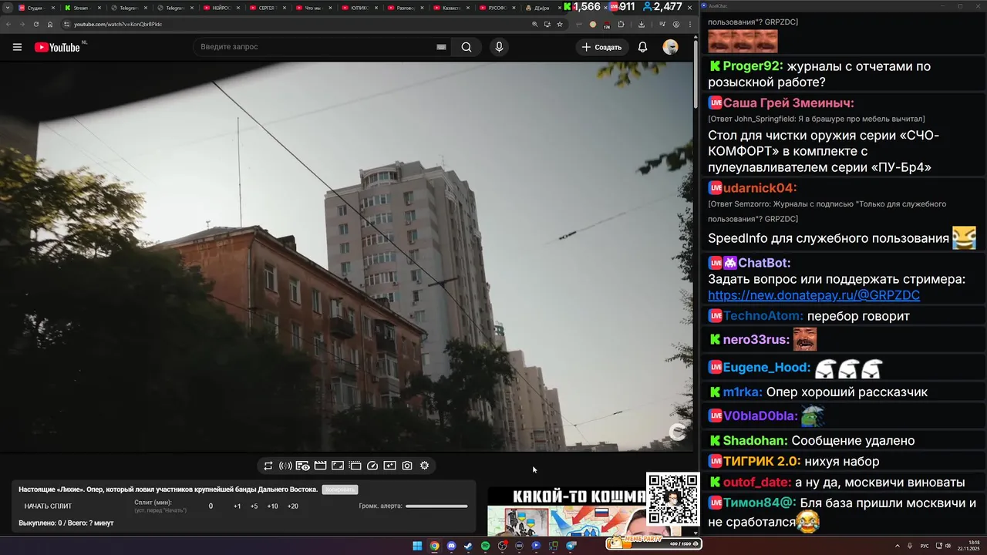Add +5 minutes to split
The image size is (987, 555).
point(254,506)
